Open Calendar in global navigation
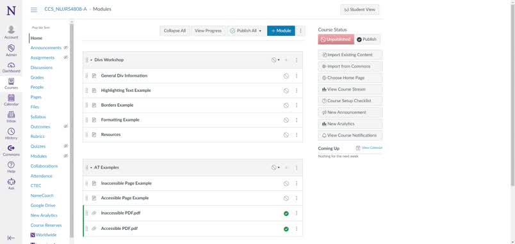The image size is (515, 244). pyautogui.click(x=11, y=100)
